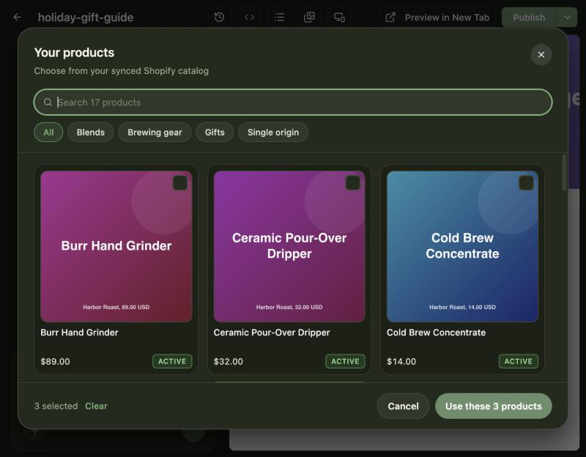Open the code view brackets icon
This screenshot has width=586, height=457.
tap(249, 17)
